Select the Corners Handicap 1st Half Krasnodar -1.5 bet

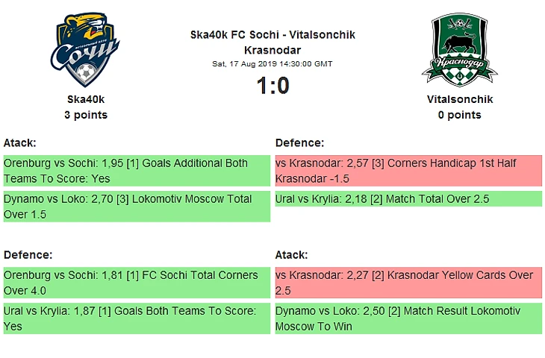point(408,171)
